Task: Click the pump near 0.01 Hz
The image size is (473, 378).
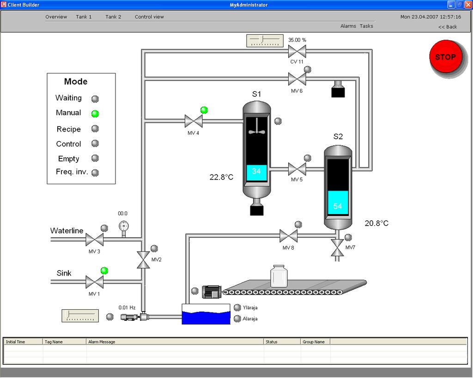Action: coord(134,317)
